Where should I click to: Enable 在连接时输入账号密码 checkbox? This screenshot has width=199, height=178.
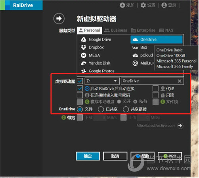(80, 95)
